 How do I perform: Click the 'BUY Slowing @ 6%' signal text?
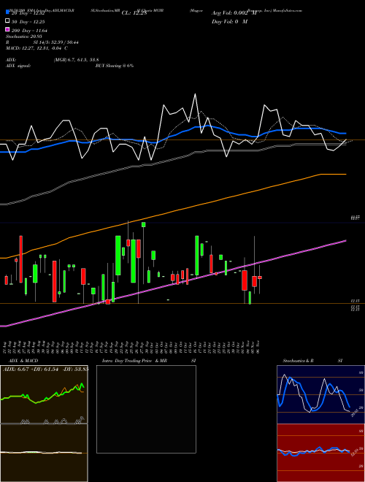pyautogui.click(x=115, y=66)
